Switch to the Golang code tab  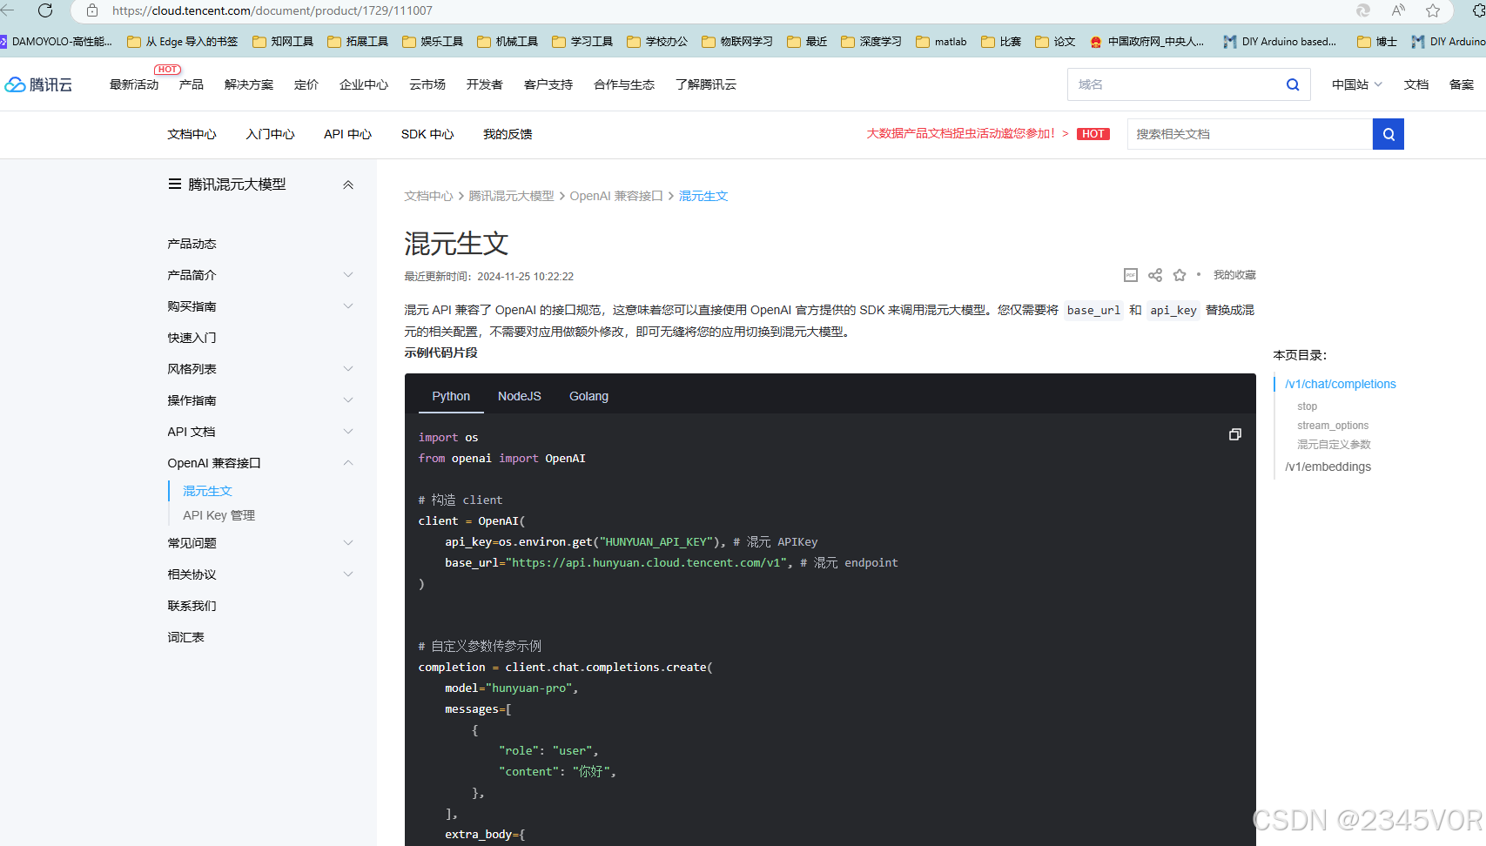[x=588, y=396]
